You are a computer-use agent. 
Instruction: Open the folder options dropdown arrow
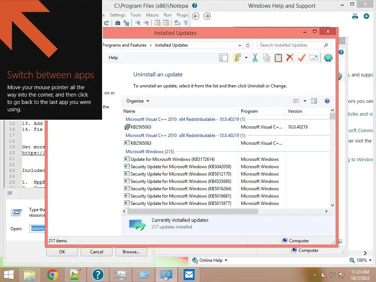coord(246,58)
